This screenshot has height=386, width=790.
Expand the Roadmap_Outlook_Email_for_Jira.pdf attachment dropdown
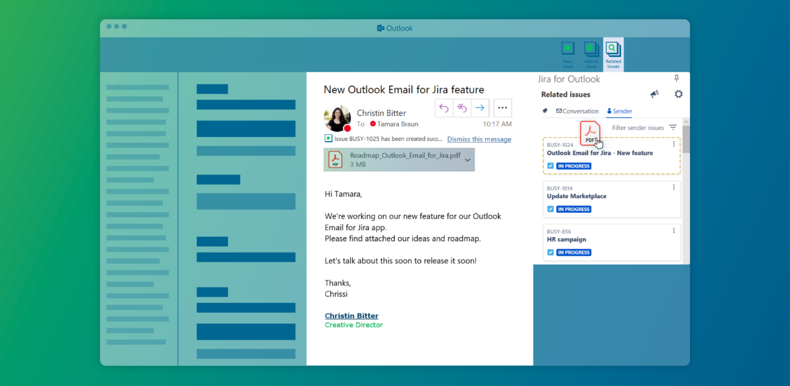[467, 159]
